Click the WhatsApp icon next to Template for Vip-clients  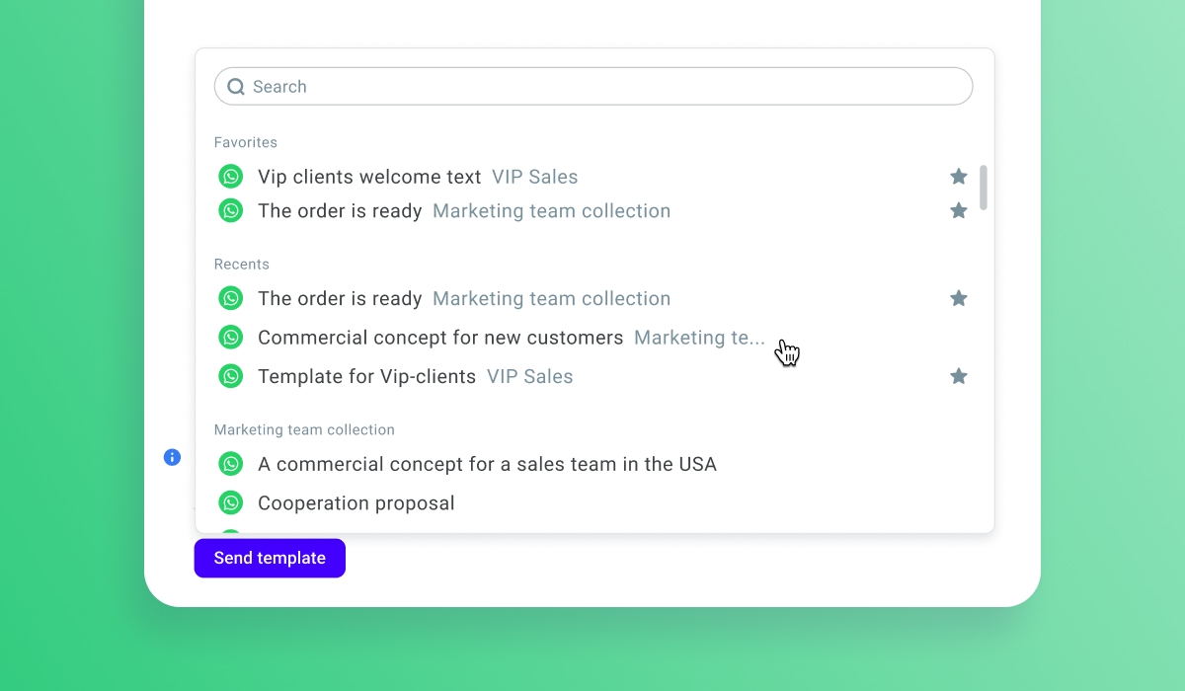point(231,376)
